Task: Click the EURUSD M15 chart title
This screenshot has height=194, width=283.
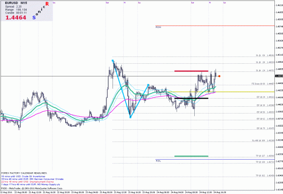Action: tap(16, 3)
